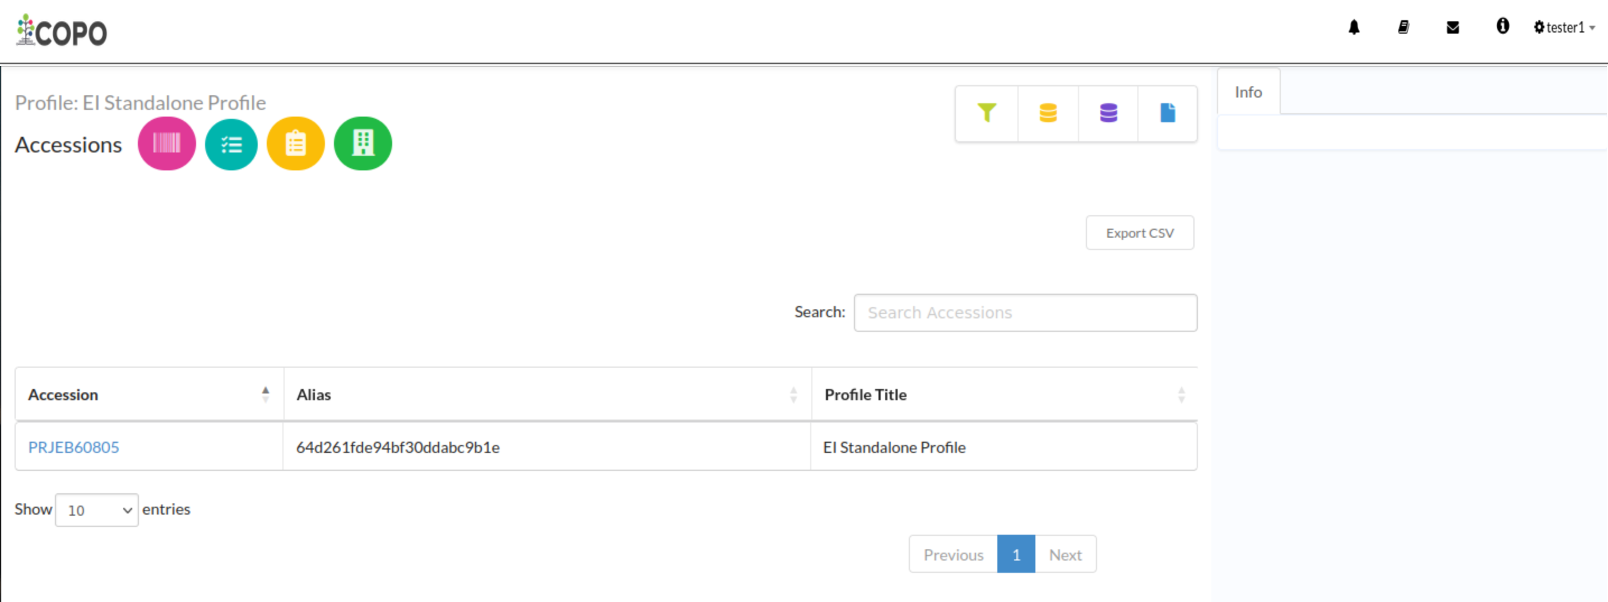Focus the Search Accessions field
The width and height of the screenshot is (1608, 602).
(1026, 313)
